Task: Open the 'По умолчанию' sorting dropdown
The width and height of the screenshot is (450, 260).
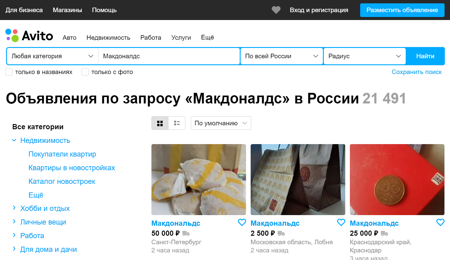Action: tap(221, 123)
